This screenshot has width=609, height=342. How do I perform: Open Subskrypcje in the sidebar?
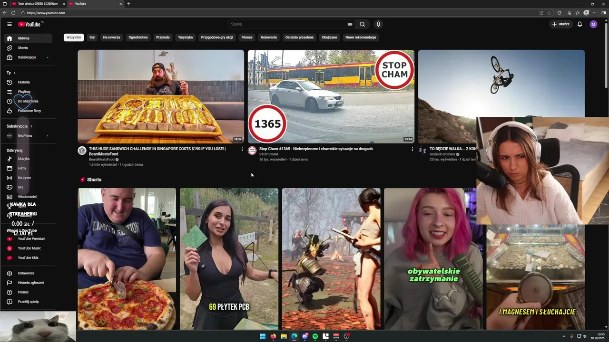tap(29, 57)
